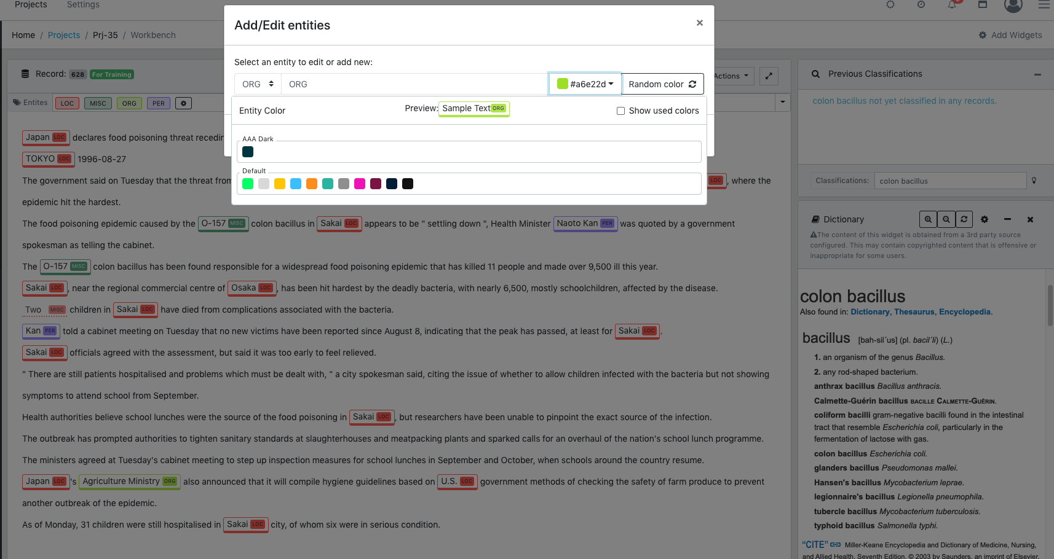Screen dimensions: 1054x559
Task: Open Dictionary widget gear settings
Action: (984, 219)
